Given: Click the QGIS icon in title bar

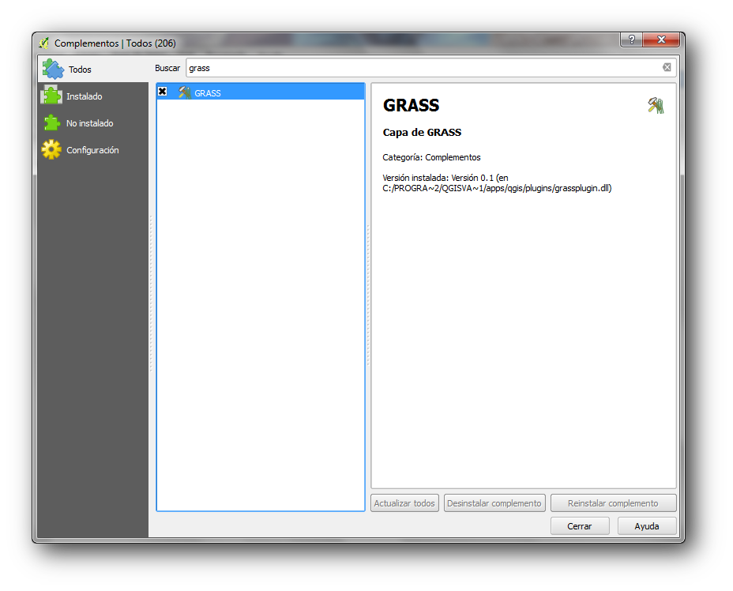Looking at the screenshot, I should (44, 43).
